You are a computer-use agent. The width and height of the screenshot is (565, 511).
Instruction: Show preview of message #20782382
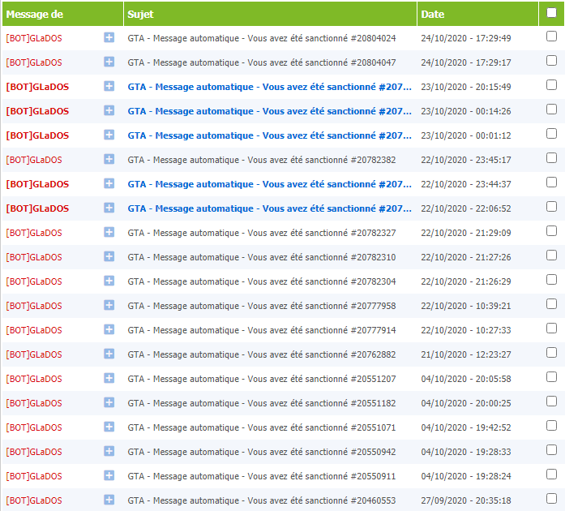[109, 159]
